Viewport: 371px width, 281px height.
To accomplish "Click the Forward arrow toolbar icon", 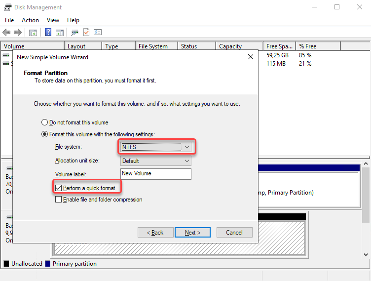I will pyautogui.click(x=18, y=33).
